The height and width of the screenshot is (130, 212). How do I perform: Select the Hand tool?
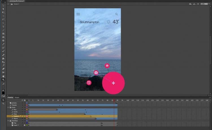[3, 76]
